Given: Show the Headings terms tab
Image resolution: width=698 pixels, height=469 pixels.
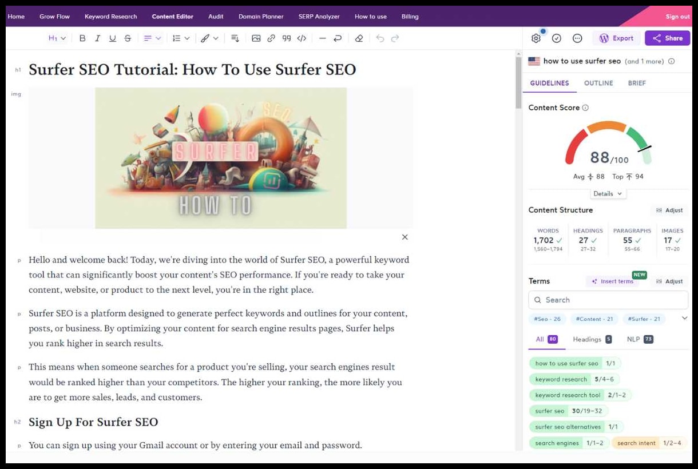Looking at the screenshot, I should point(592,339).
